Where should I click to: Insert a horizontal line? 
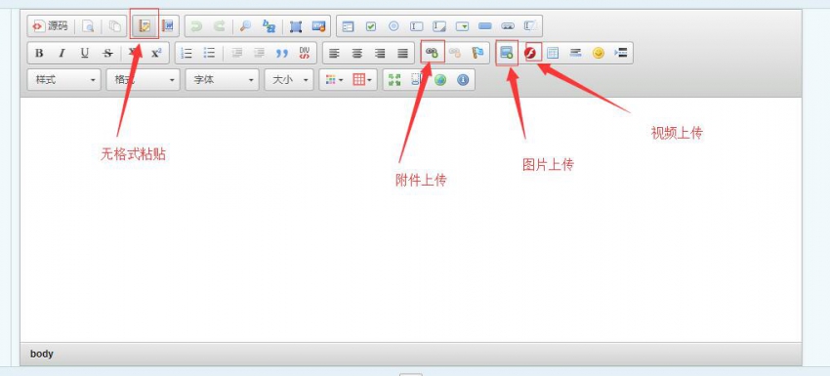[x=575, y=53]
